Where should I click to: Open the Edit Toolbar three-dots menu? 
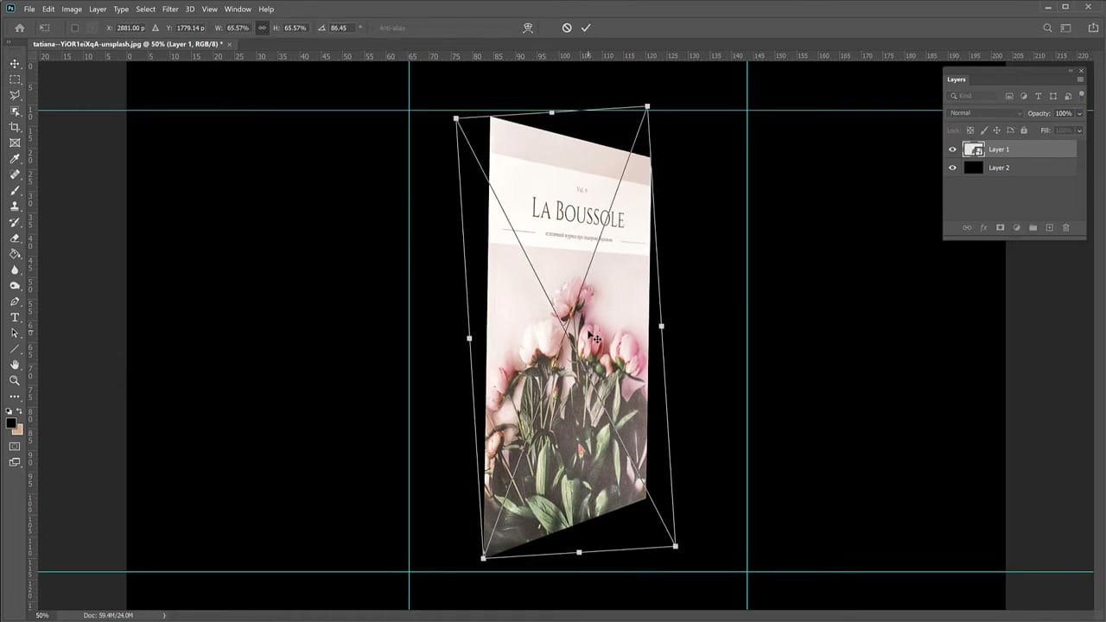pos(15,397)
